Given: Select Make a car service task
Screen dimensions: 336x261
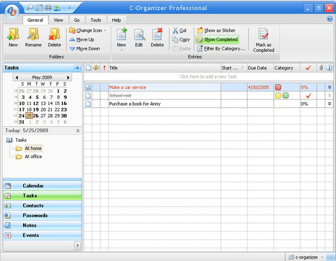Looking at the screenshot, I should click(x=127, y=87).
